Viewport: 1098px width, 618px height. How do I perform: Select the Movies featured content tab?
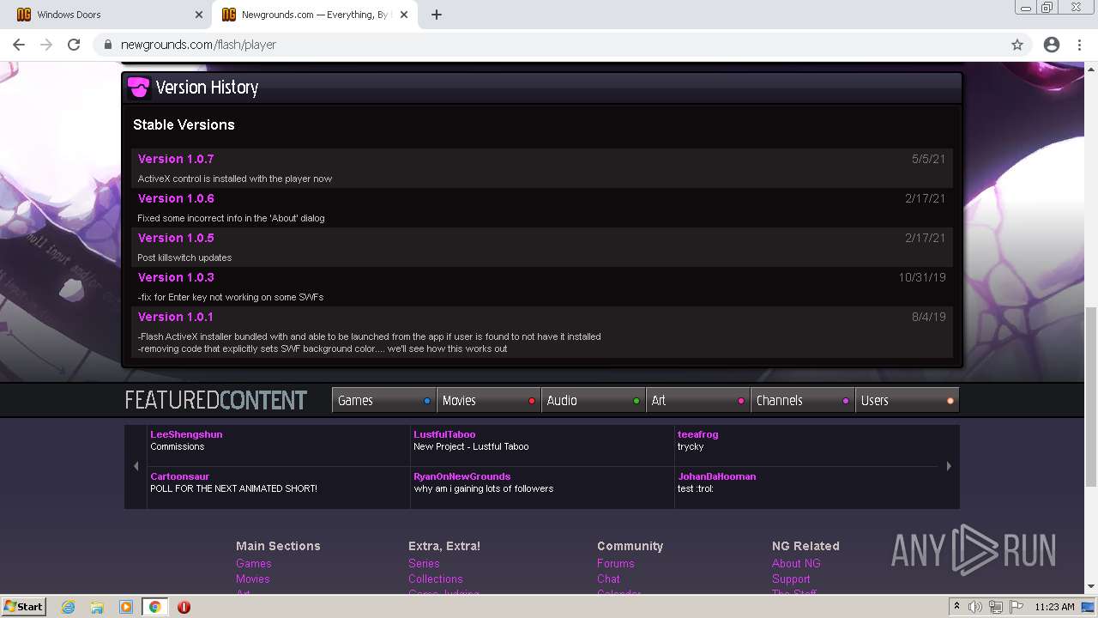[489, 400]
